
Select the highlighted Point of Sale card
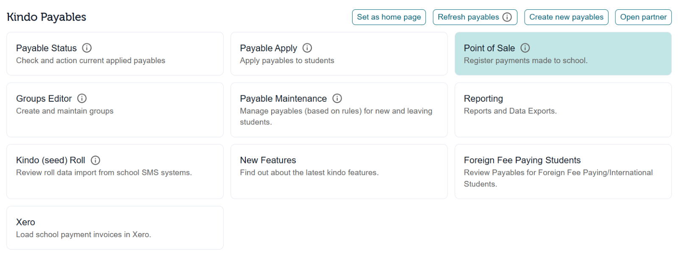click(563, 54)
